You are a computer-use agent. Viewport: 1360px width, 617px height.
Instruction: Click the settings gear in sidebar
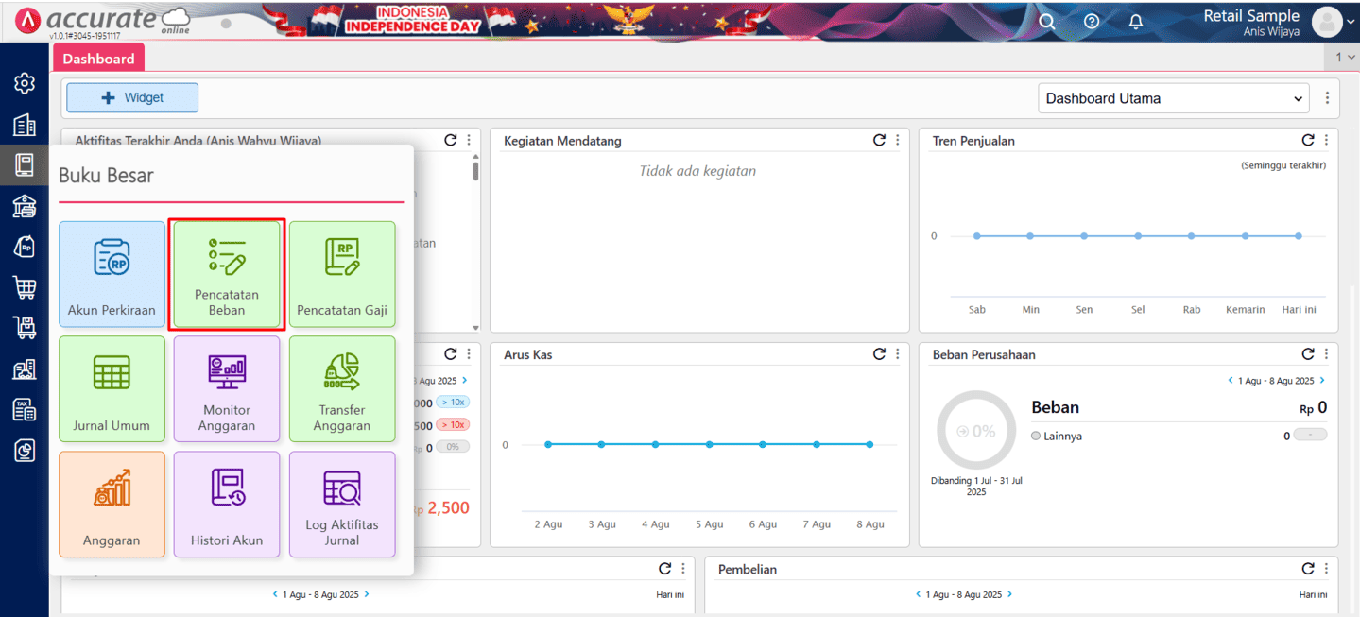click(x=25, y=83)
